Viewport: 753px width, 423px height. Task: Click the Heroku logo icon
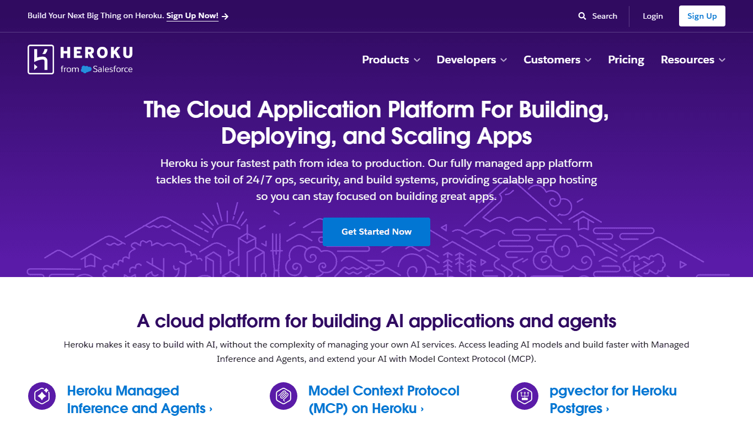41,59
